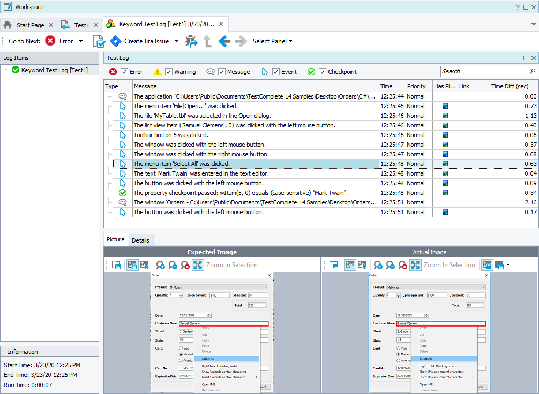Select Keyword Test Log [Test1] tree item
This screenshot has height=394, width=539.
54,70
